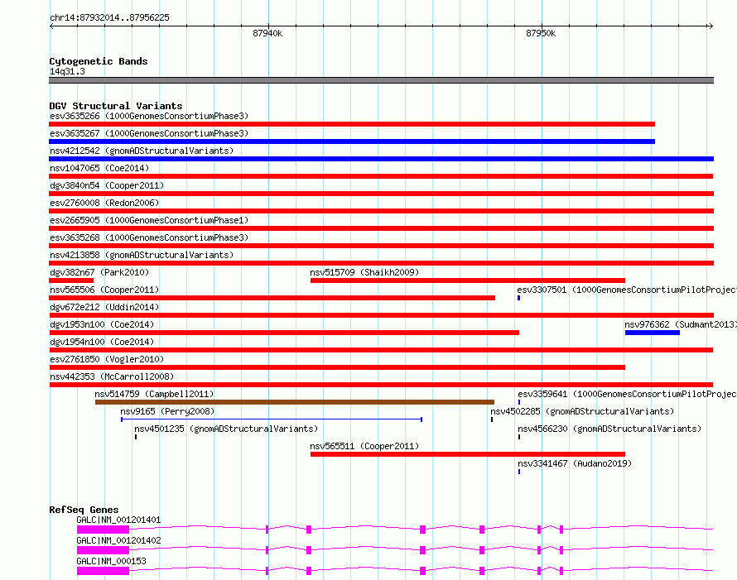Click the RefSeq Genes track heading

tap(84, 510)
